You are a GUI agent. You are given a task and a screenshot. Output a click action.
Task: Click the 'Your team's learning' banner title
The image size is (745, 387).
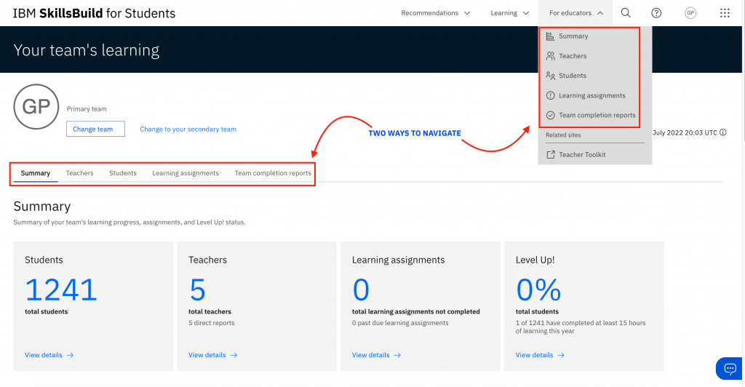tap(87, 50)
